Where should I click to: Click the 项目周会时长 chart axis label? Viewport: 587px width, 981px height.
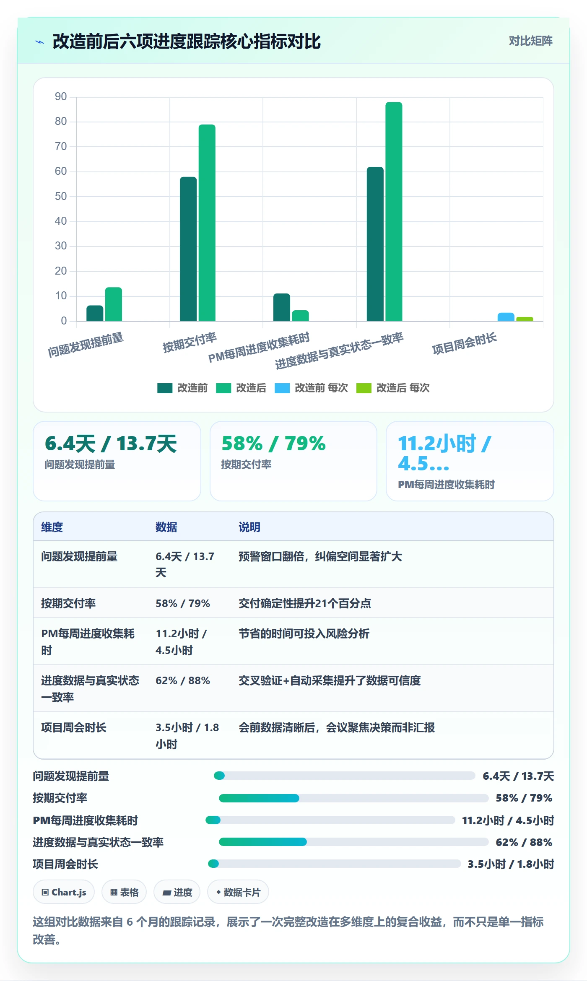coord(465,343)
